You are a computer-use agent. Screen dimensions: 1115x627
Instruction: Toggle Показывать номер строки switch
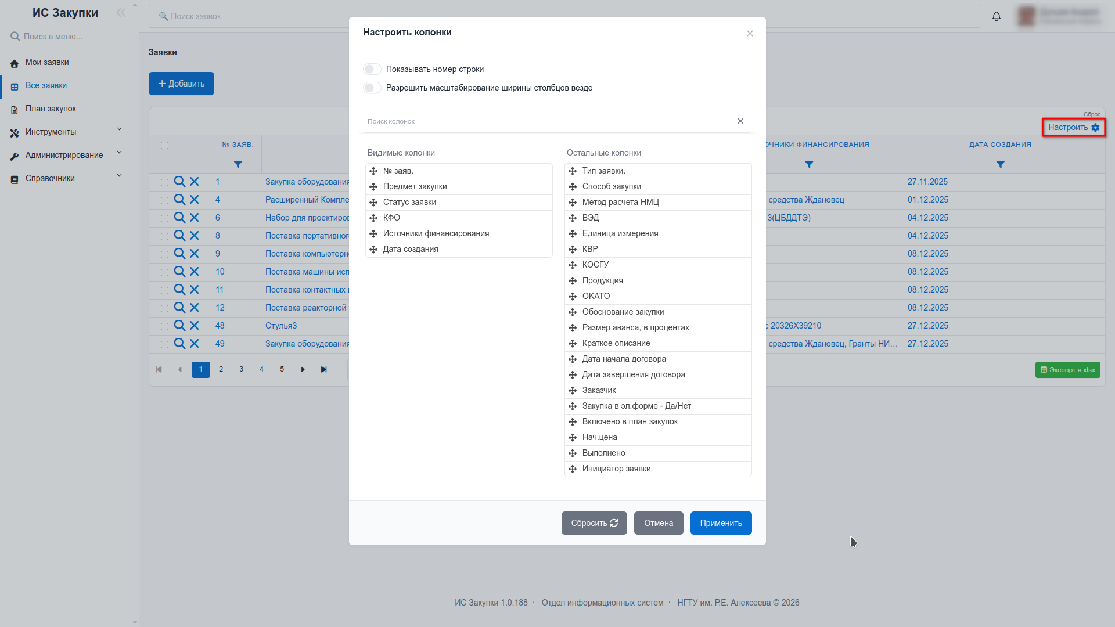[372, 69]
